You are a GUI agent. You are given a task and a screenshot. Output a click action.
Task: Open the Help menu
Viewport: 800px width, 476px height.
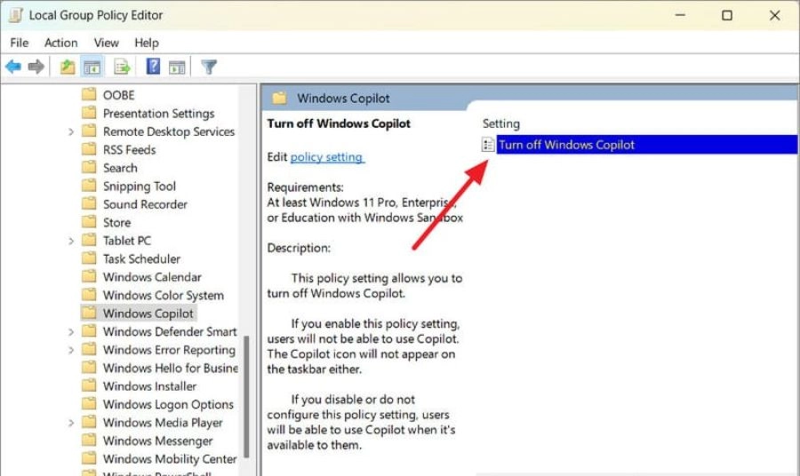(147, 43)
